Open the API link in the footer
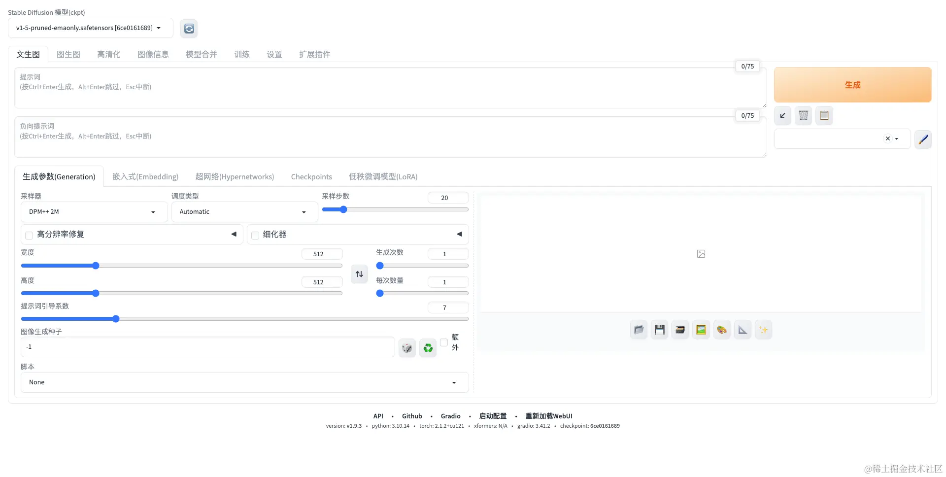 click(x=378, y=416)
